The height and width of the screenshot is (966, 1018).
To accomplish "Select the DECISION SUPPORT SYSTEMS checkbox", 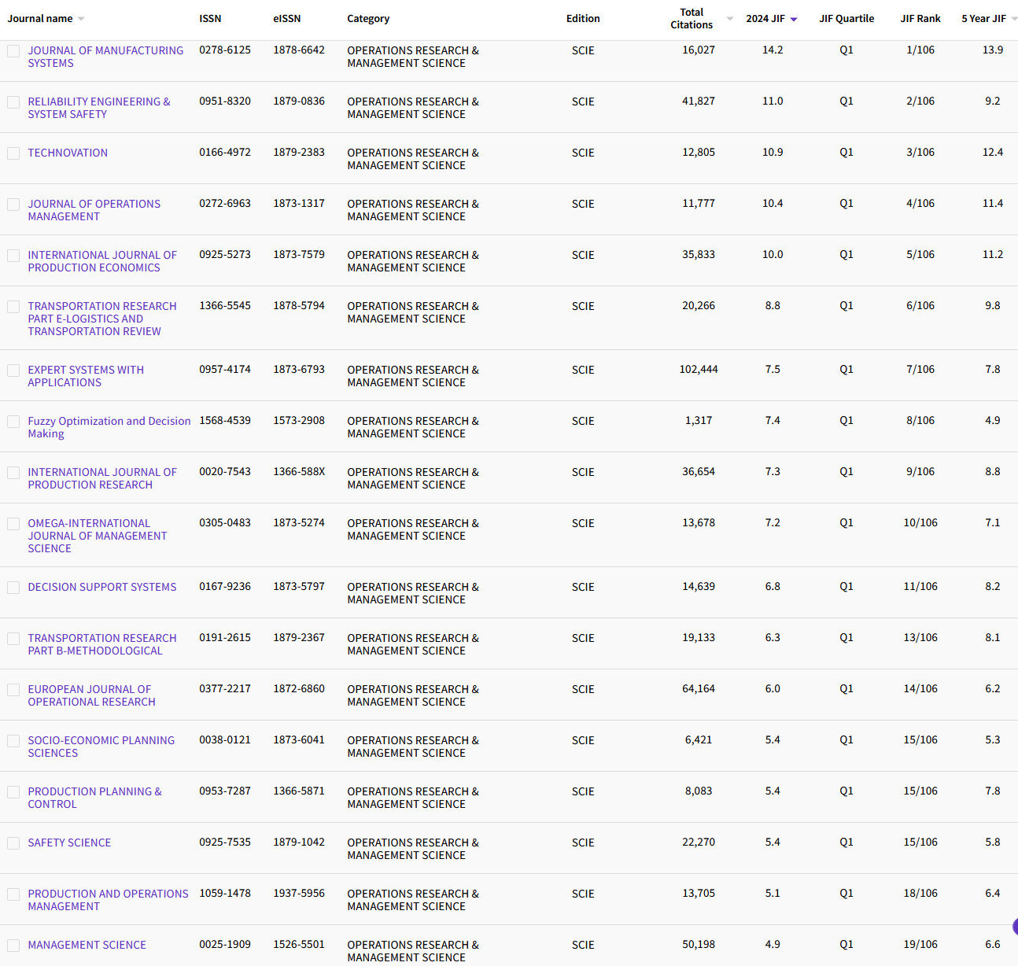I will (13, 587).
